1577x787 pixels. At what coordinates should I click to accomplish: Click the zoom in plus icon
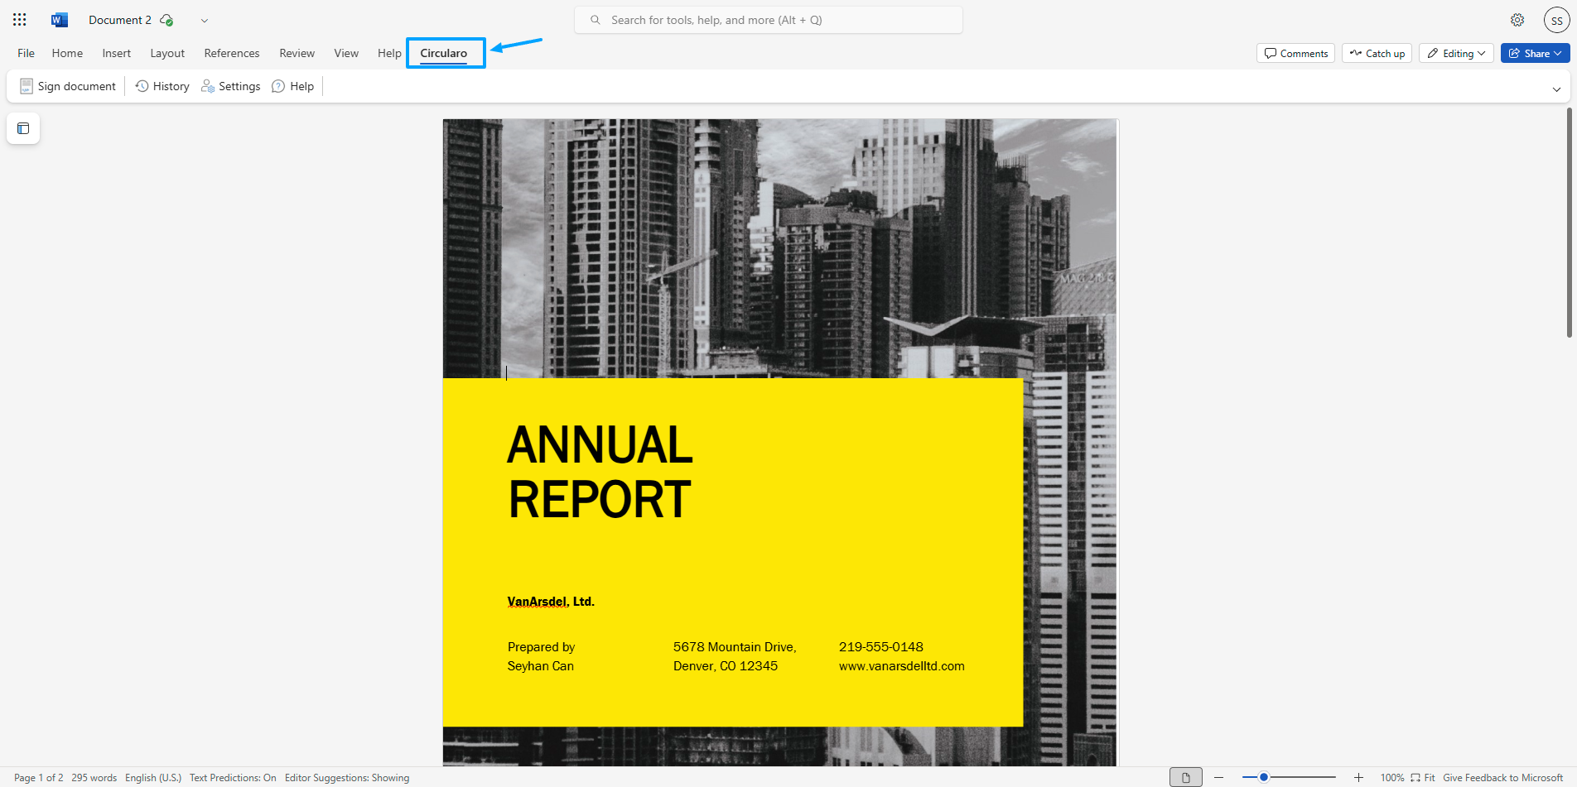[x=1358, y=777]
